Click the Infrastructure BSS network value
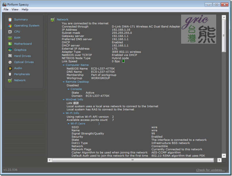Screen dimensions: 232x176 [171, 143]
